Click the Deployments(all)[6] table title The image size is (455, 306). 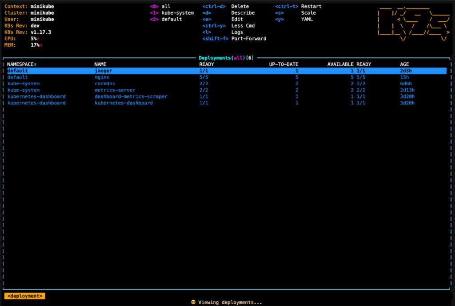pyautogui.click(x=226, y=58)
